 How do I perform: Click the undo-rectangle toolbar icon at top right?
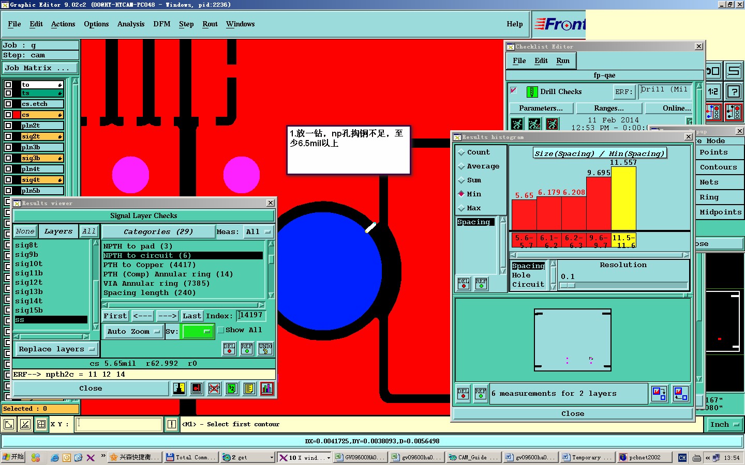point(713,71)
